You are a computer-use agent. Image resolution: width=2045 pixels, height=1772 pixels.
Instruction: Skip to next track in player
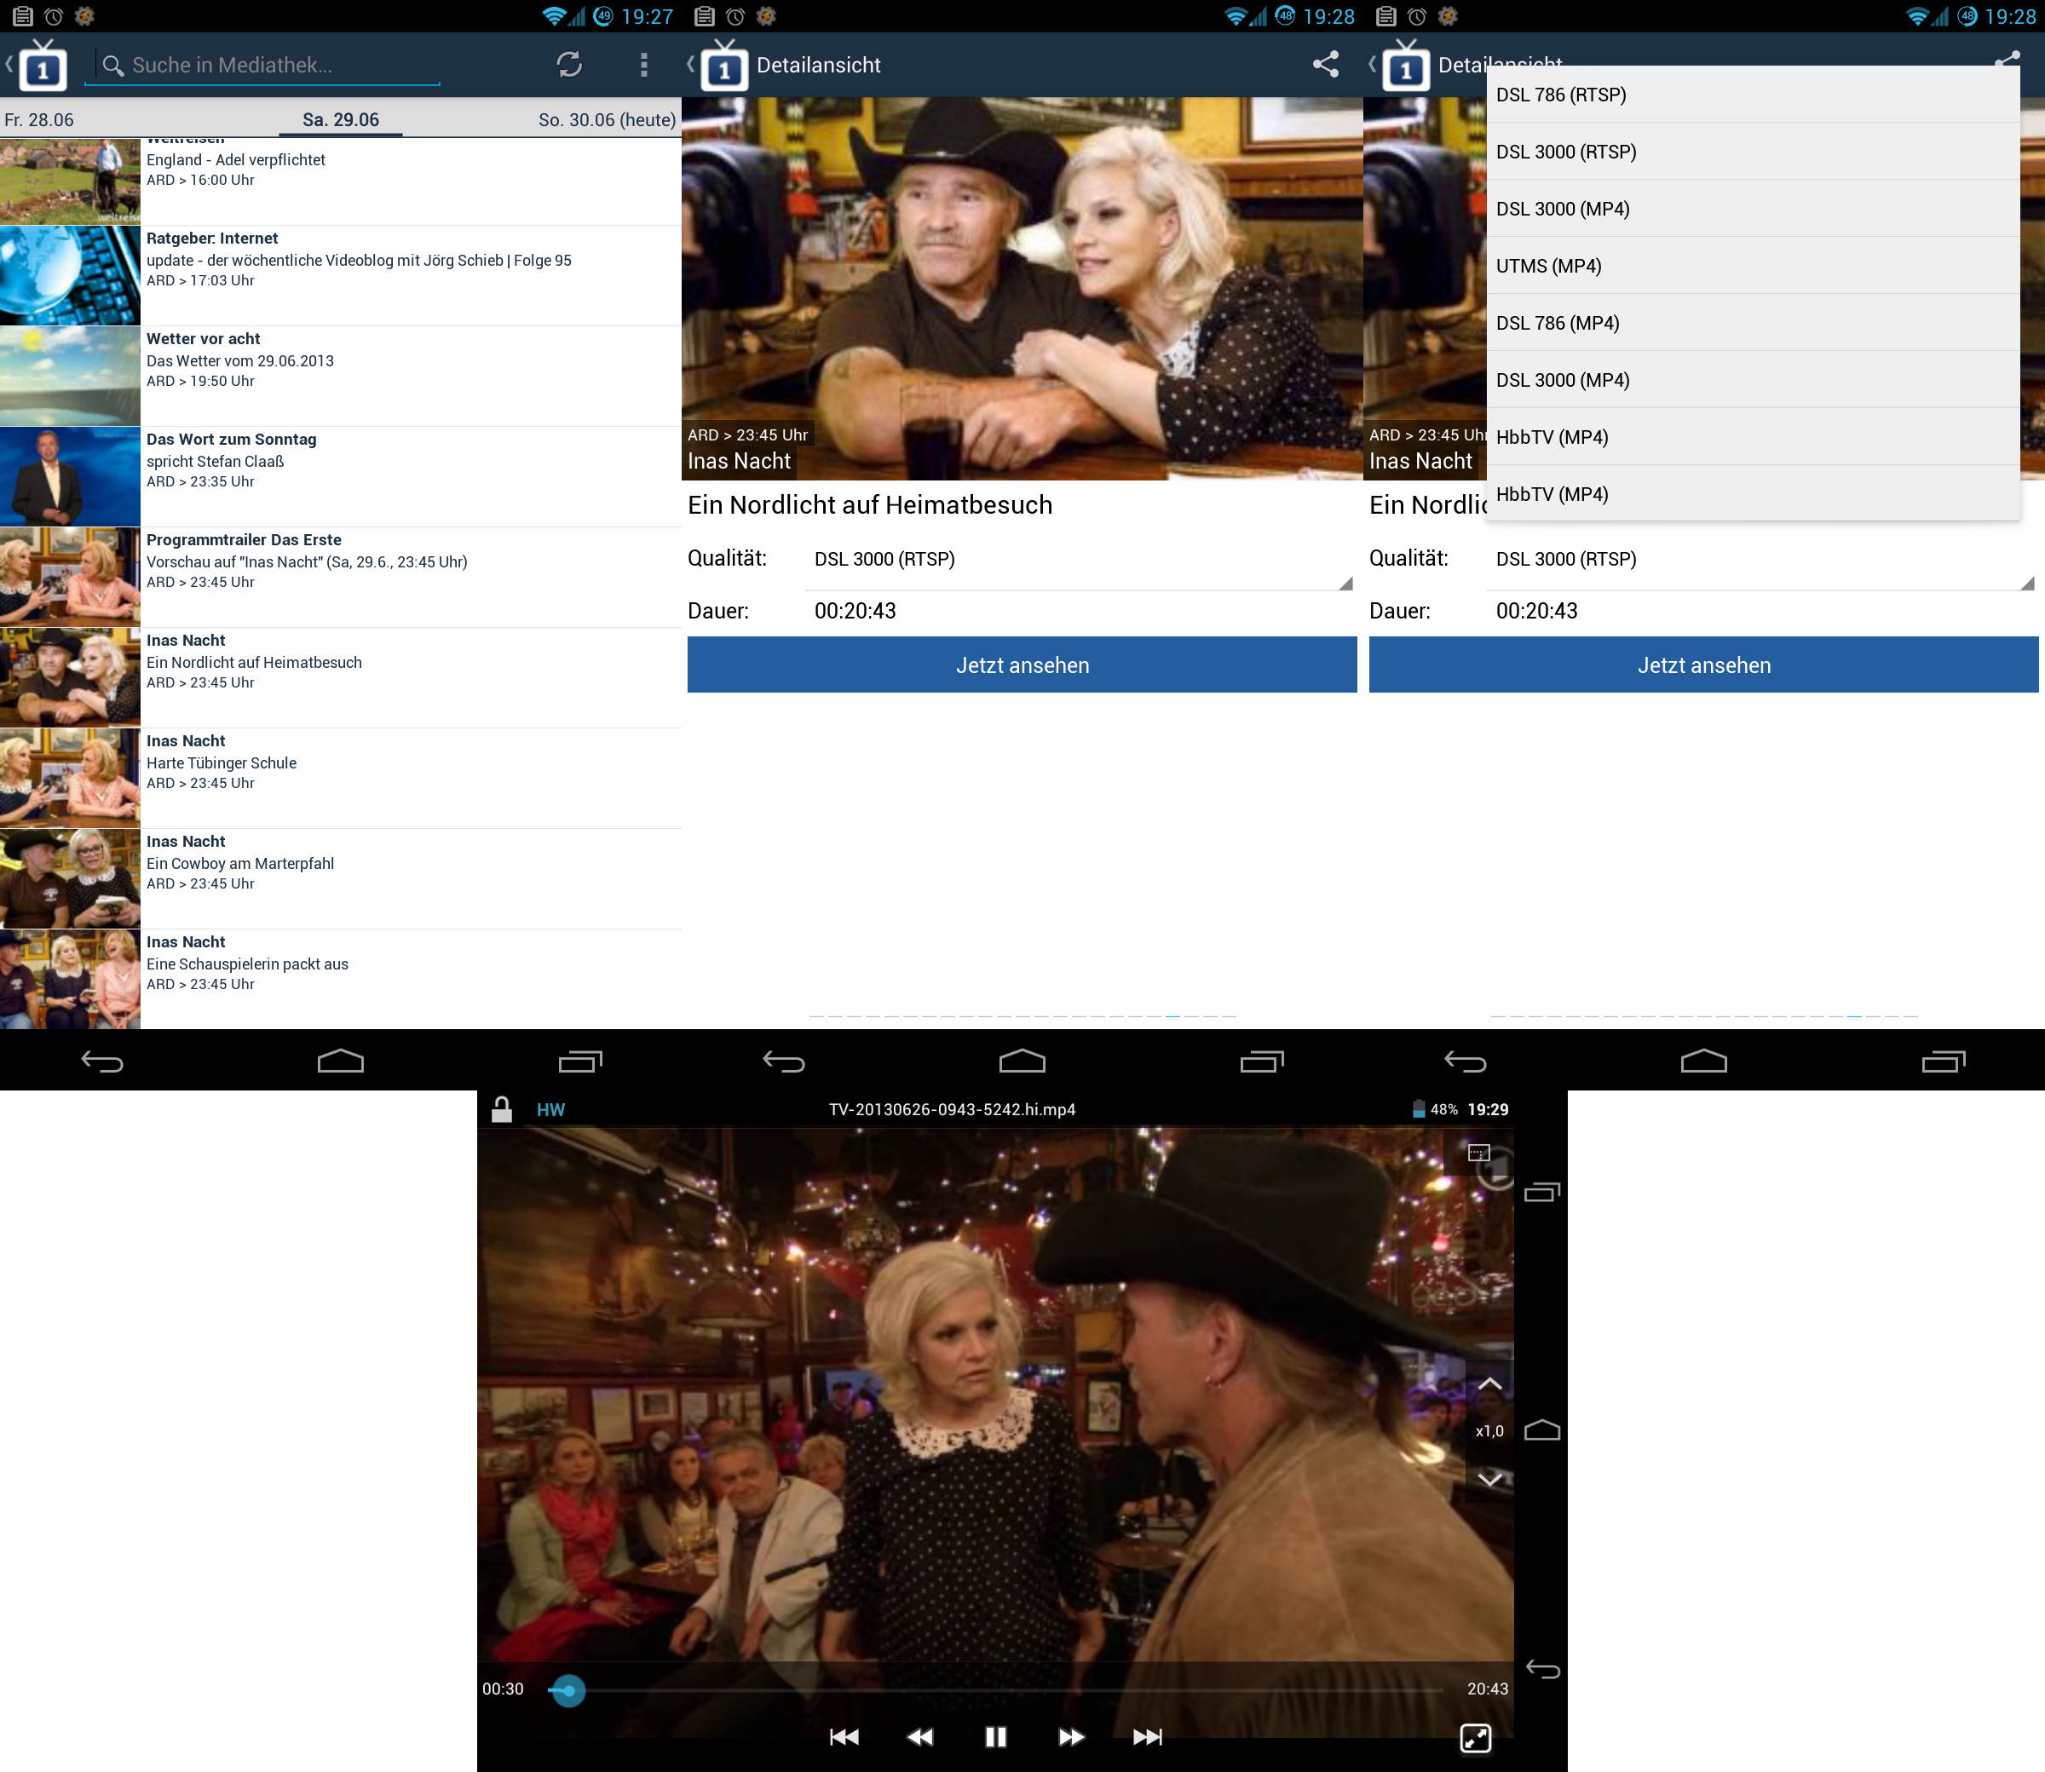click(x=1147, y=1737)
